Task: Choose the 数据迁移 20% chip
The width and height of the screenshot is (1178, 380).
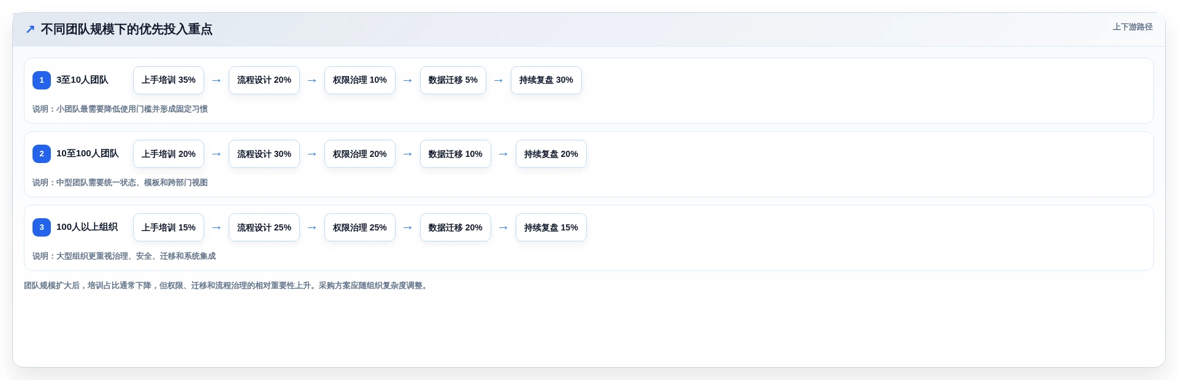Action: tap(456, 227)
